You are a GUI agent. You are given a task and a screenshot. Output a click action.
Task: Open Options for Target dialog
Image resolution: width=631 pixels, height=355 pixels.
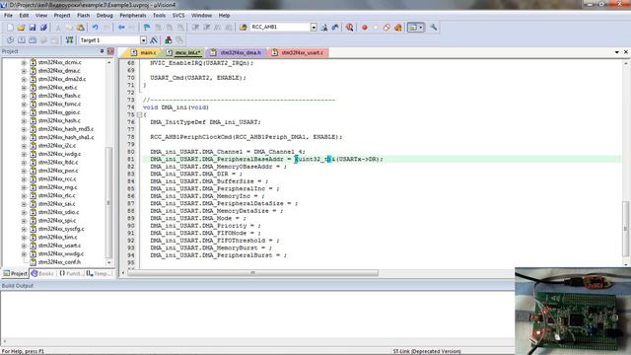coord(154,40)
